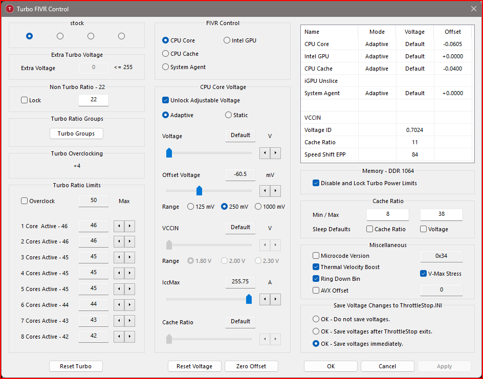Increase the 6 Cores Active ratio with right arrow
The width and height of the screenshot is (483, 379).
point(130,305)
